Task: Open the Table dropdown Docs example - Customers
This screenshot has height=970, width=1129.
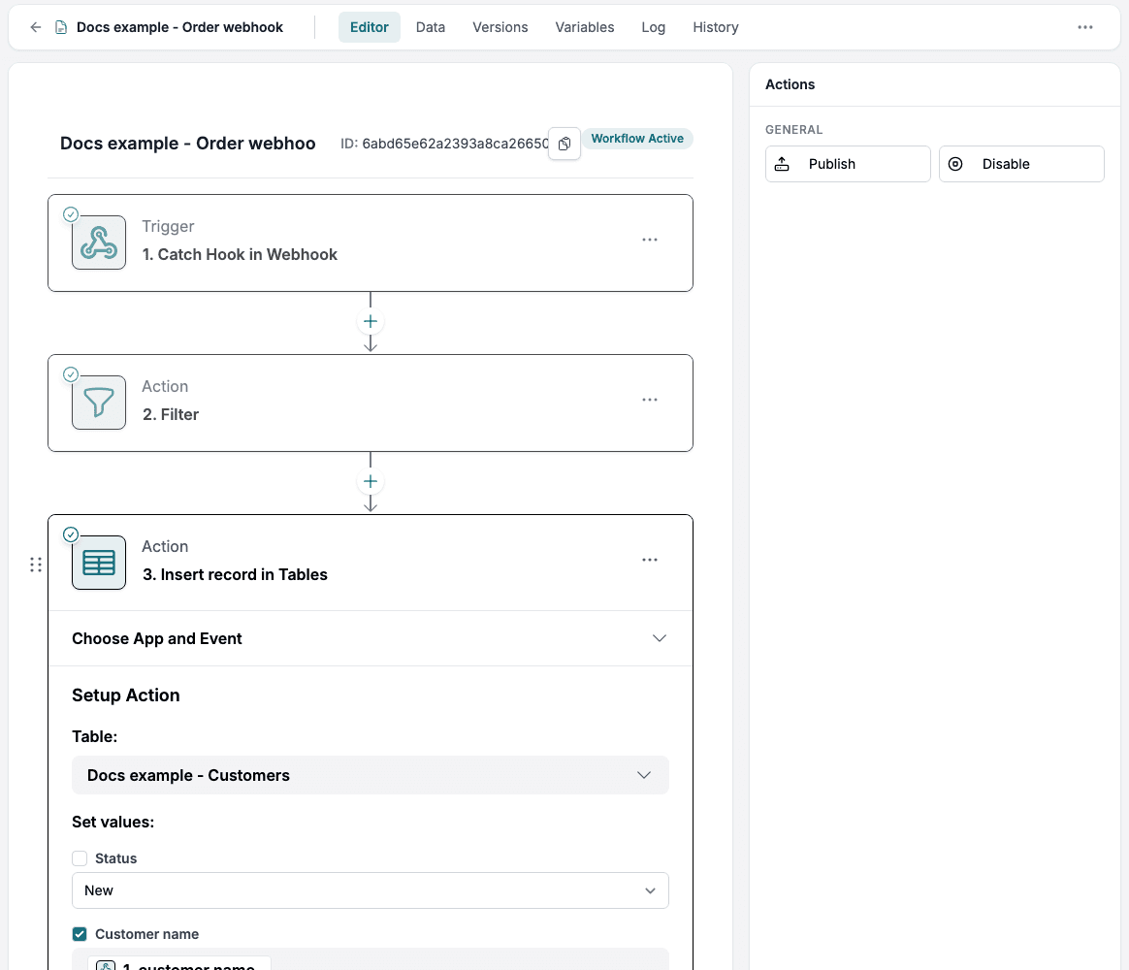Action: coord(371,775)
